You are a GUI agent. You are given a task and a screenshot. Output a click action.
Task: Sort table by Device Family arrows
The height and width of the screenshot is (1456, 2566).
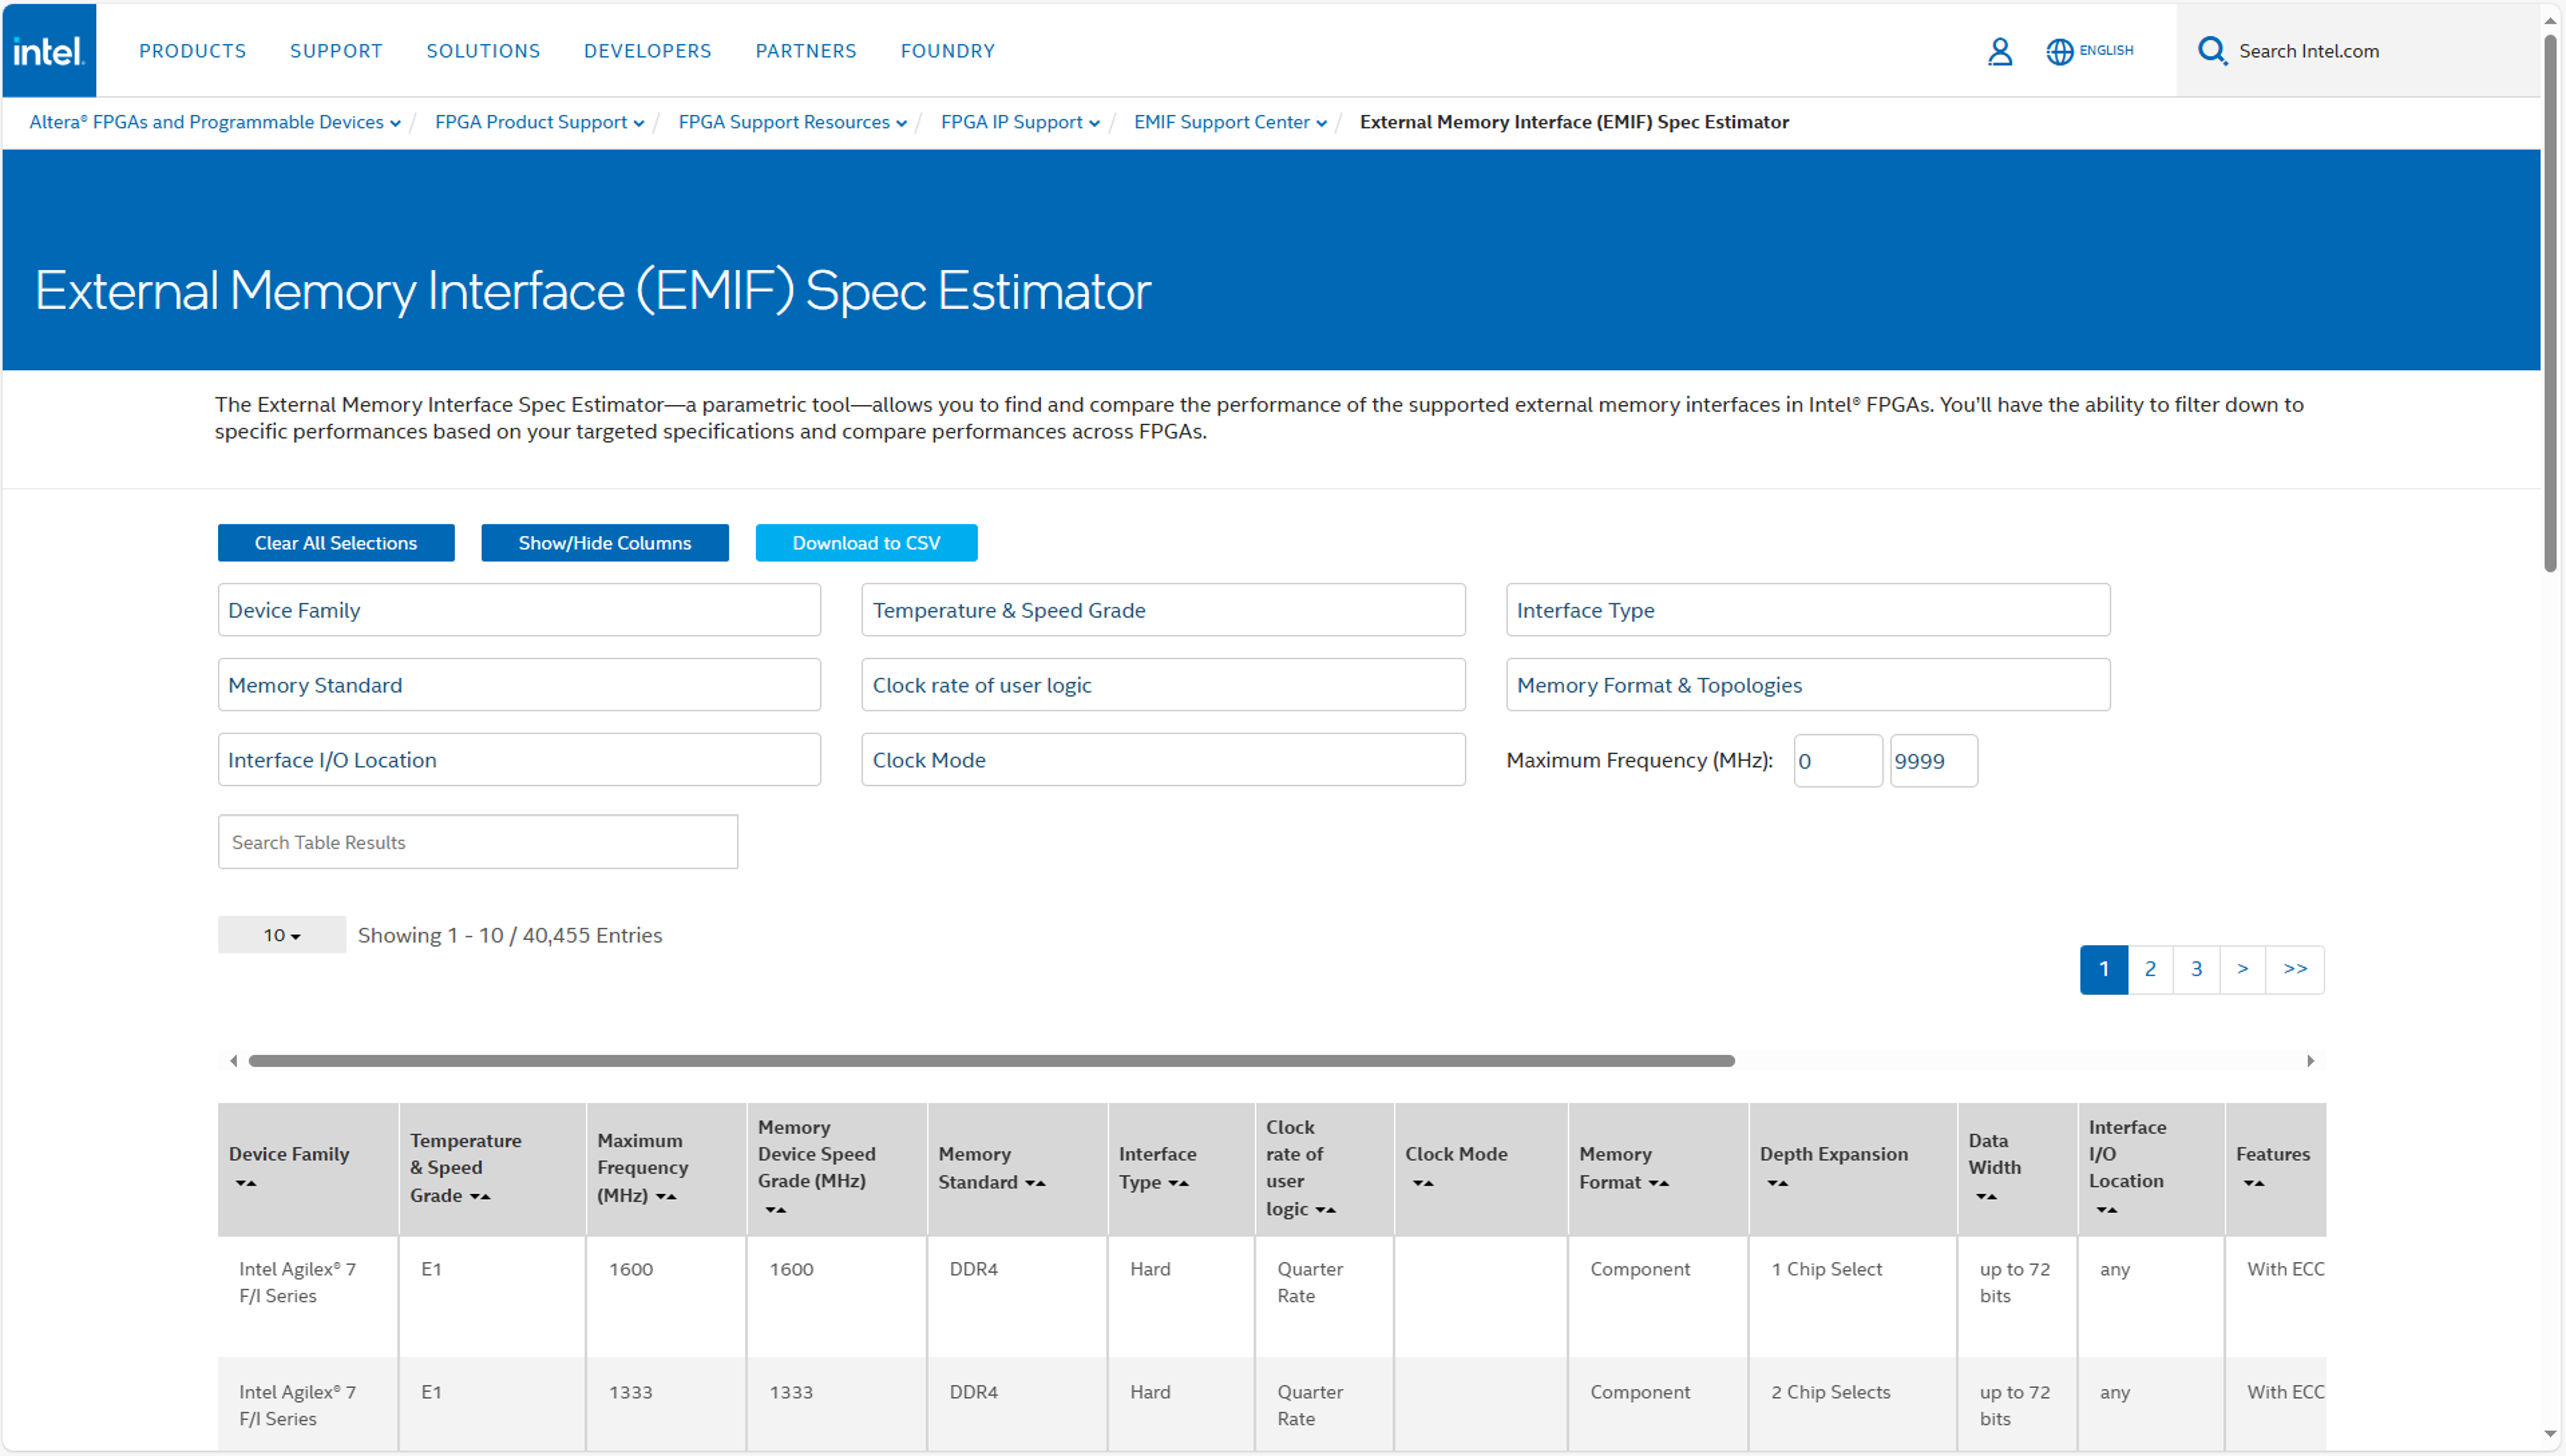pyautogui.click(x=246, y=1183)
